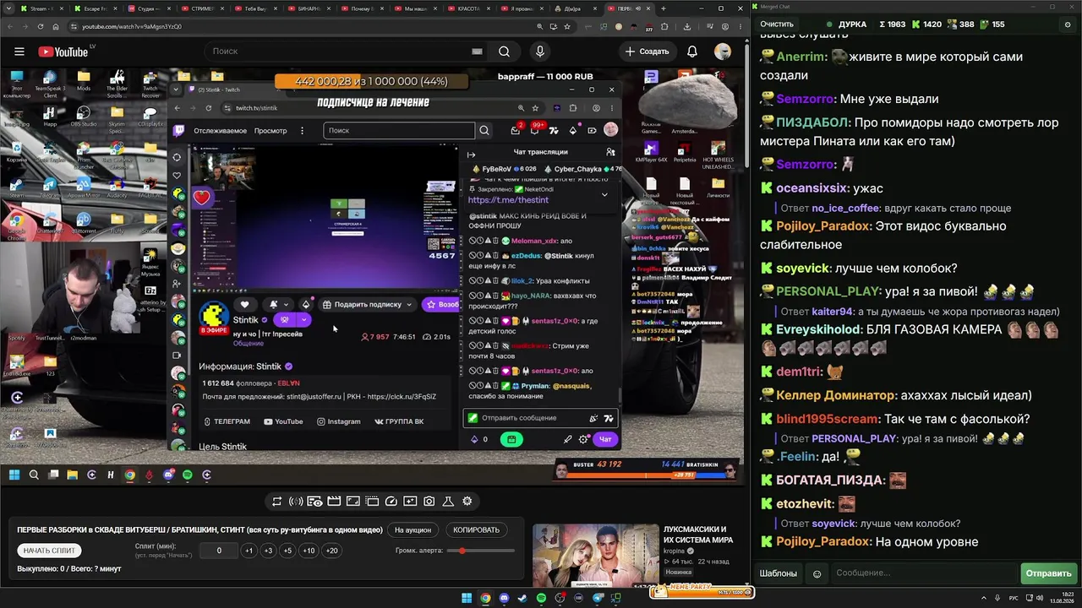Click the loop/repeat icon in player toolbar
The height and width of the screenshot is (608, 1082).
click(276, 502)
